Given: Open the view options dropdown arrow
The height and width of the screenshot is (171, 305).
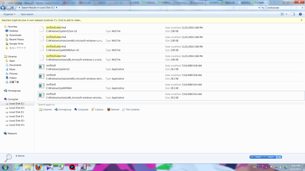Looking at the screenshot, I should click(286, 14).
